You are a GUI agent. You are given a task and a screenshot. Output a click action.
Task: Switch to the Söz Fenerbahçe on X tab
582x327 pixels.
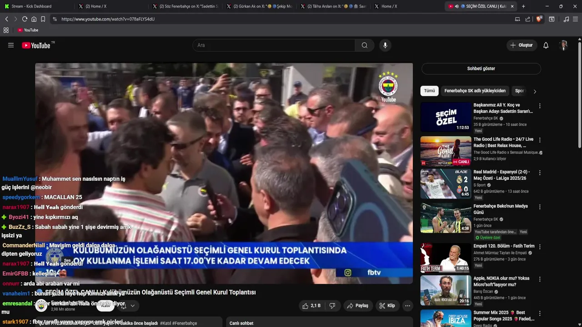coord(185,6)
